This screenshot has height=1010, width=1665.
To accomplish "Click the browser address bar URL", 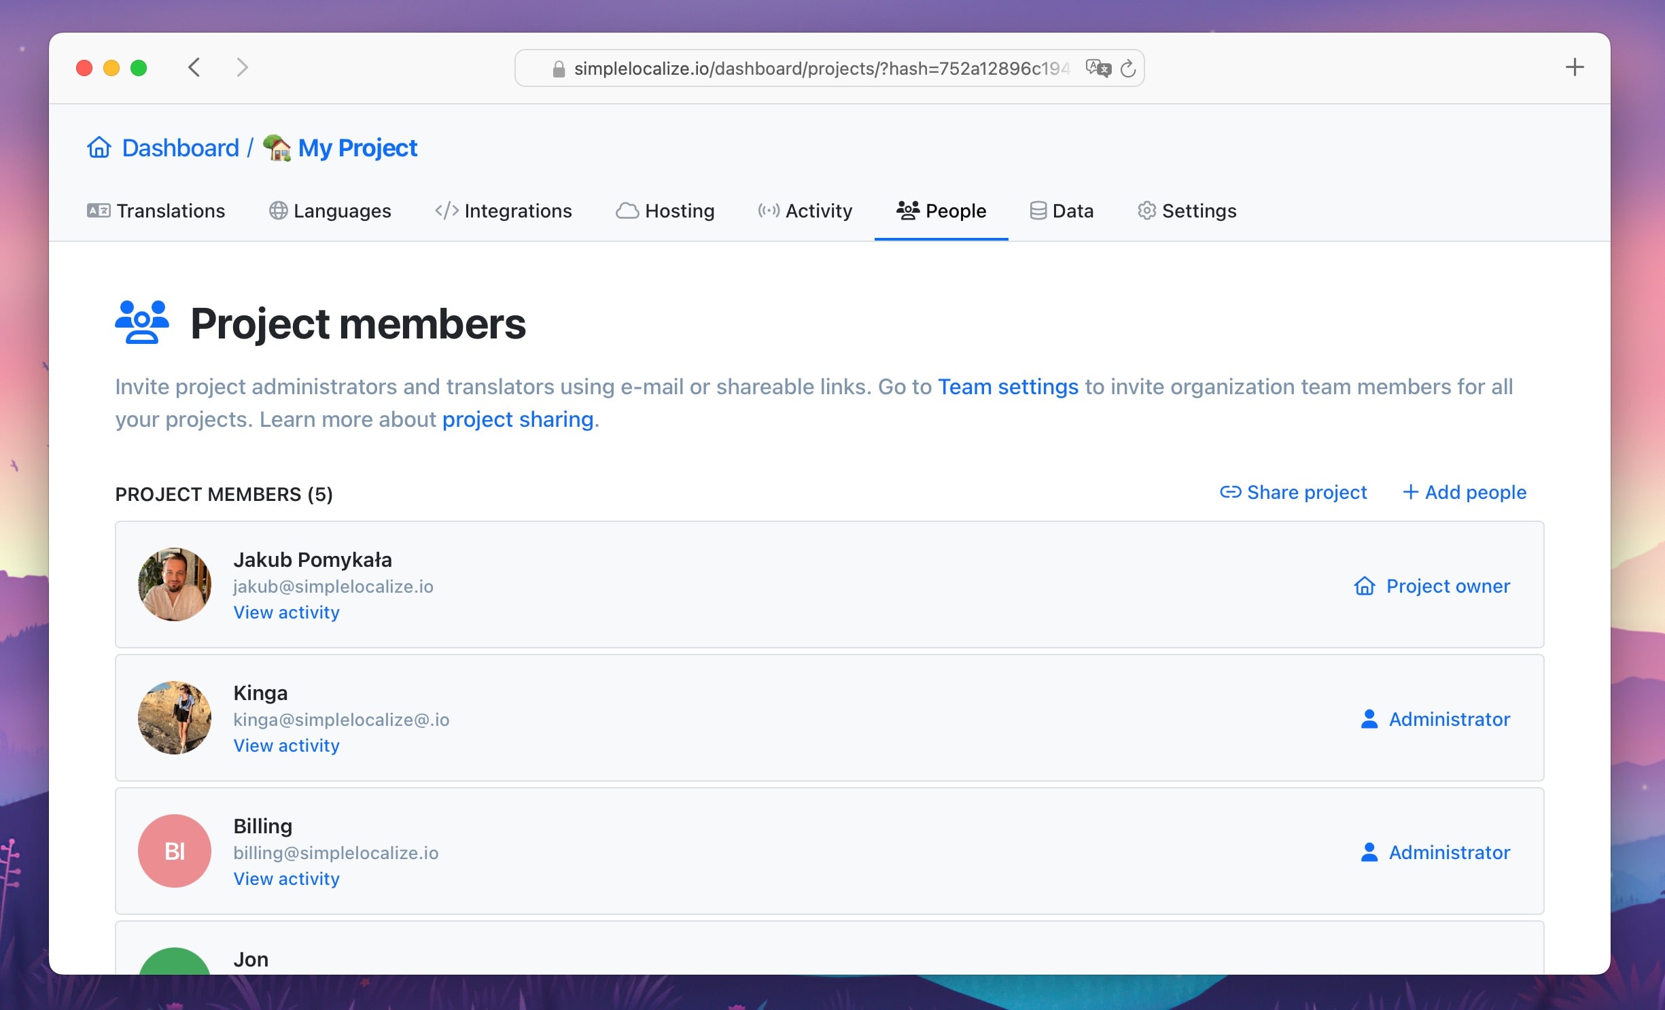I will [822, 69].
